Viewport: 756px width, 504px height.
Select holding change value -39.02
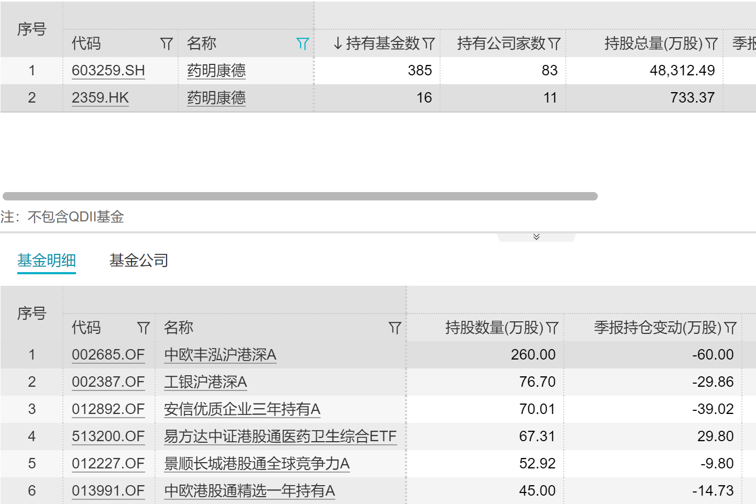[713, 409]
